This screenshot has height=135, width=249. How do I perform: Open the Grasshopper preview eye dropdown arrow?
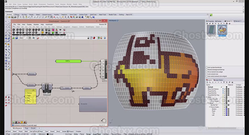pos(36,38)
